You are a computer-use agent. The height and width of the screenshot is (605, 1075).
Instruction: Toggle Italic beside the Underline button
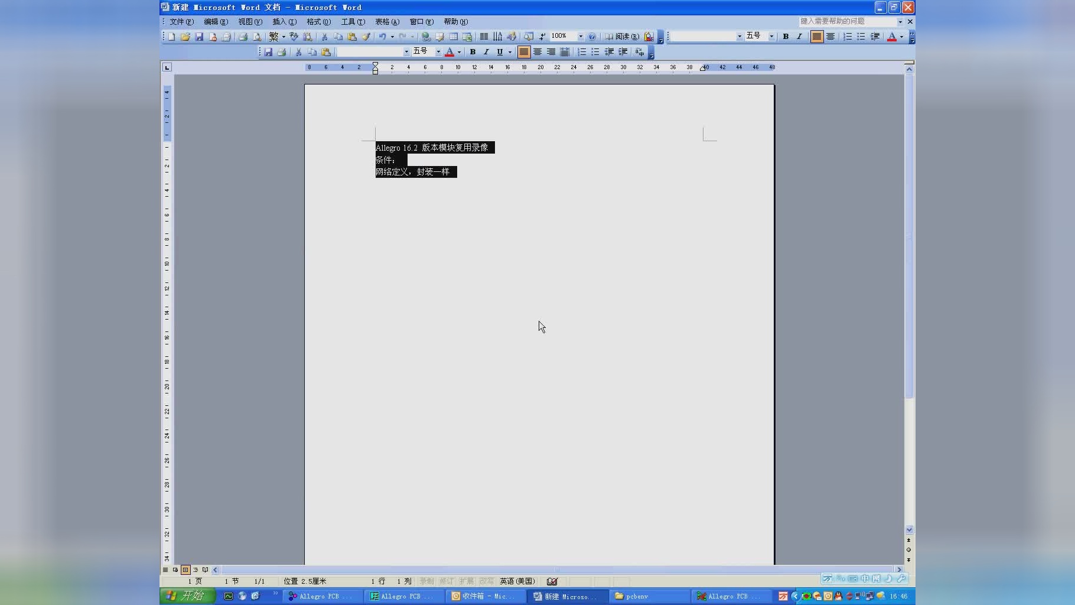(486, 52)
